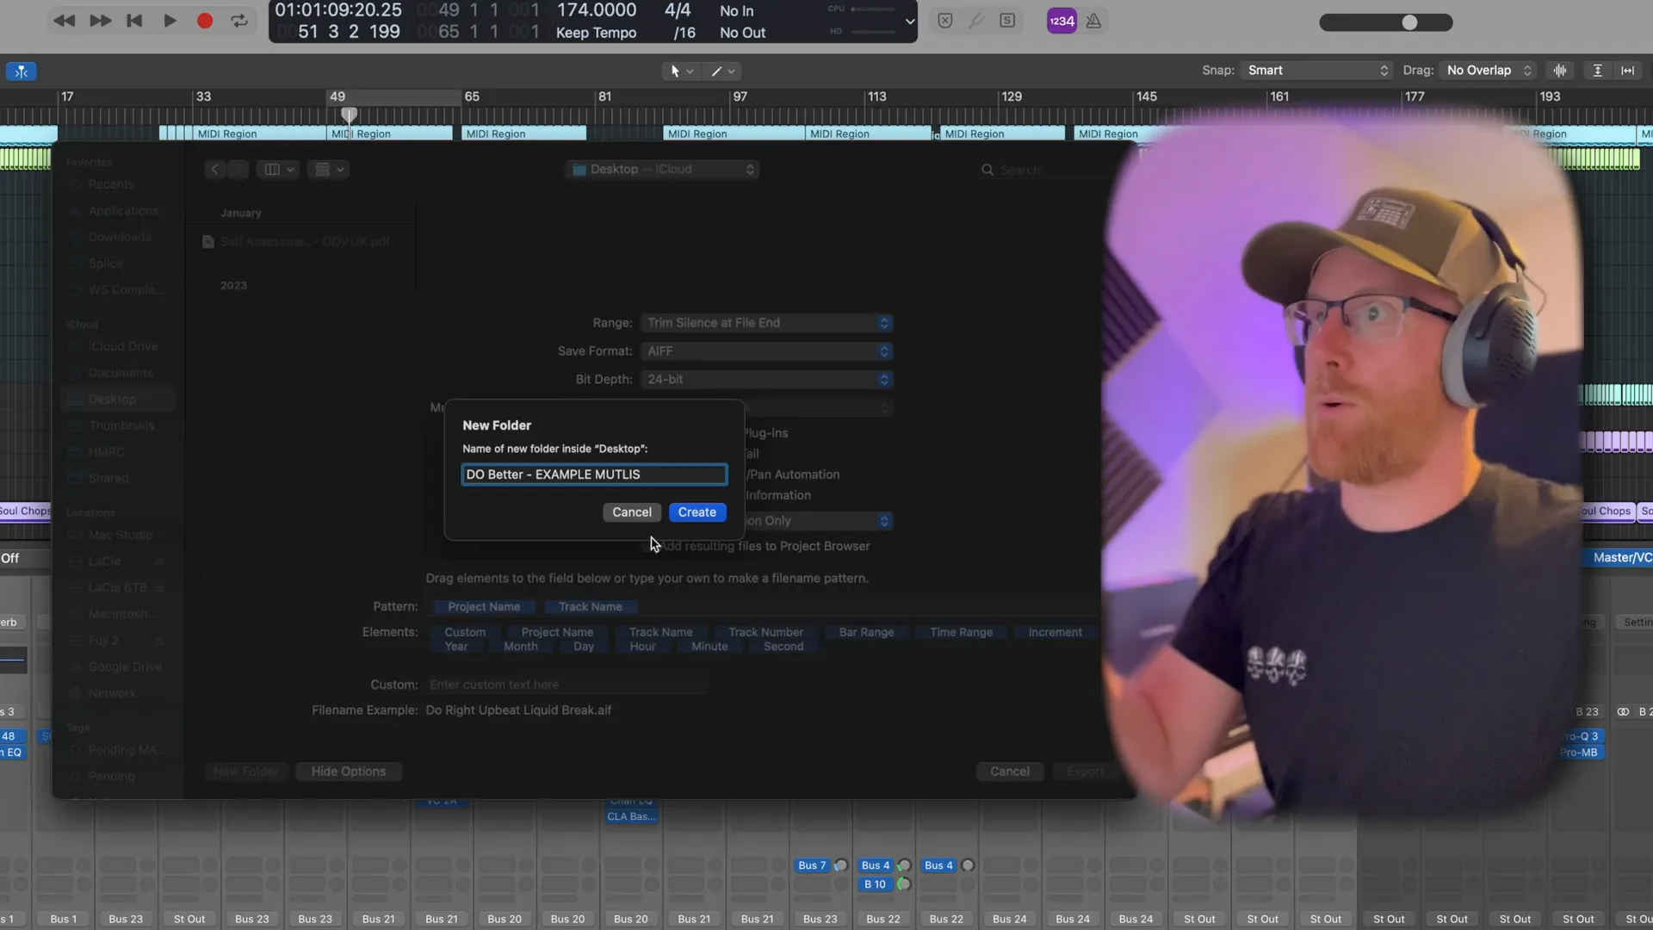This screenshot has height=930, width=1653.
Task: Eject the Fuji 2 drive icon
Action: (159, 641)
